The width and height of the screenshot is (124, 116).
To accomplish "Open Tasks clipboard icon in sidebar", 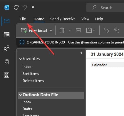I will point(7,62).
